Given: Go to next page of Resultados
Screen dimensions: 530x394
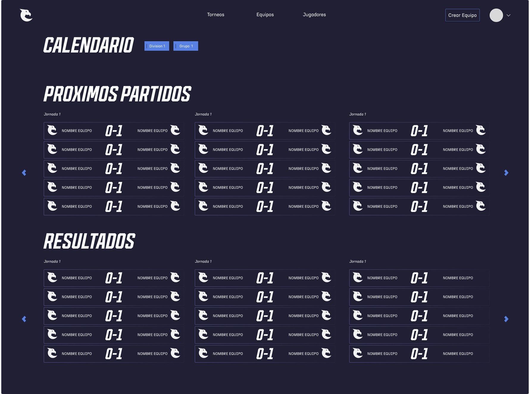Looking at the screenshot, I should click(506, 319).
